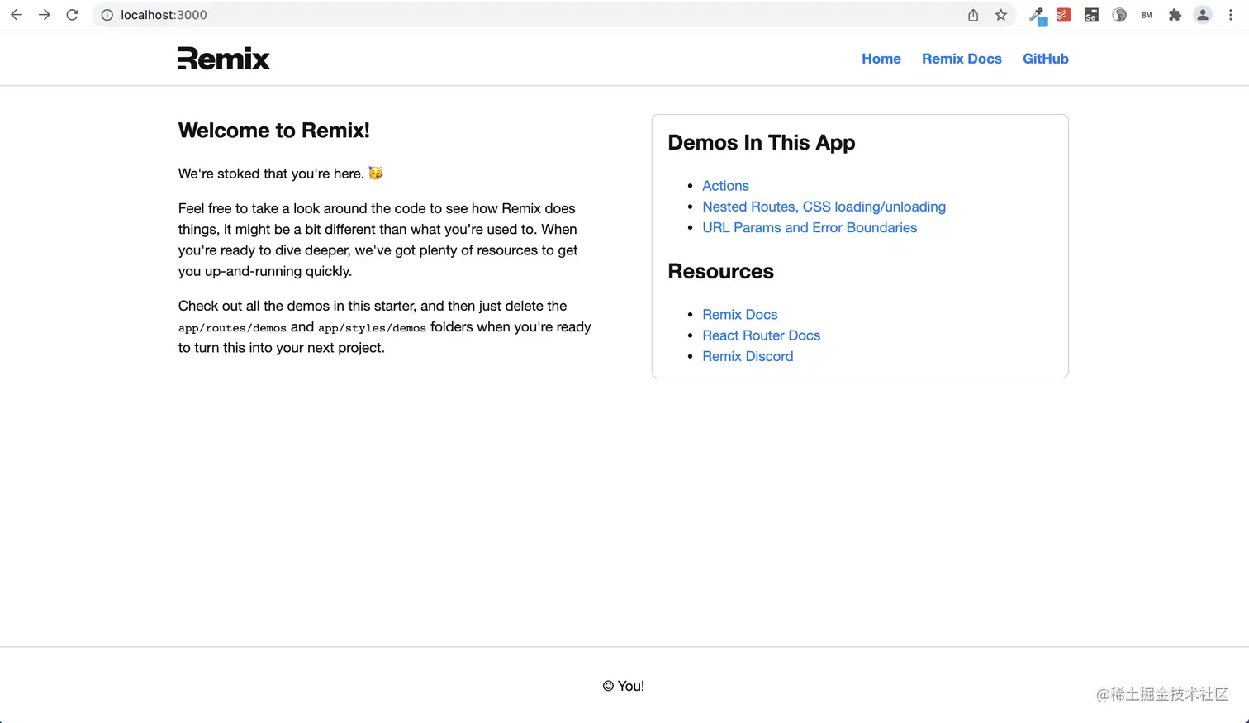This screenshot has height=723, width=1249.
Task: Open the Actions demo
Action: click(725, 186)
